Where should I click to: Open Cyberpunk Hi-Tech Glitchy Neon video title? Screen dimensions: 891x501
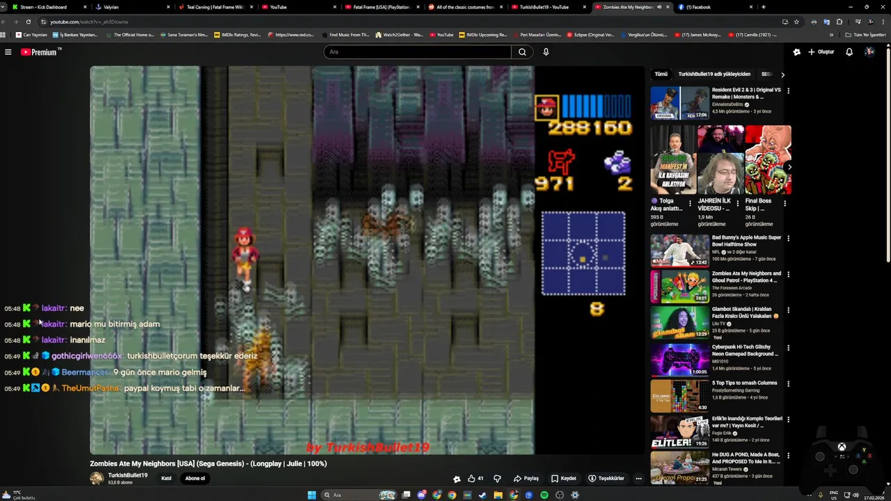point(746,350)
